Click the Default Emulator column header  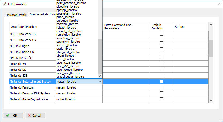(161, 26)
